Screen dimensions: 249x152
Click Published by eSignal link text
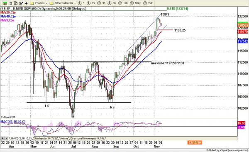coord(227,150)
